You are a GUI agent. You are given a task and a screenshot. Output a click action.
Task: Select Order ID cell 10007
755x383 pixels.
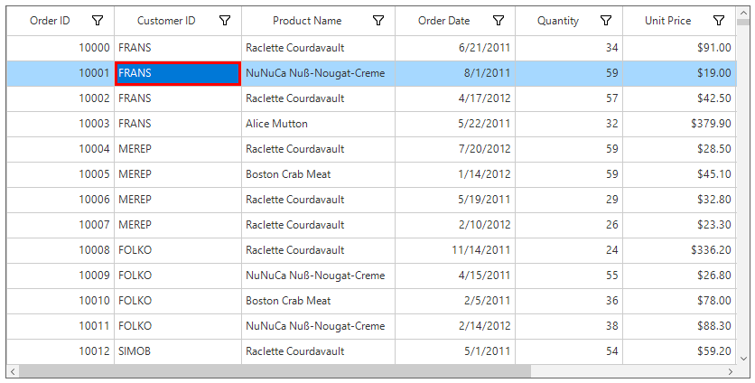[61, 225]
